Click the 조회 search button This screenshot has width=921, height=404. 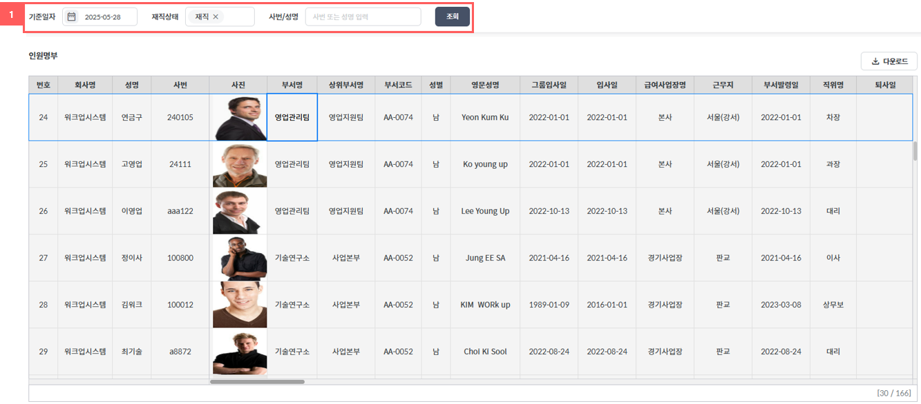coord(453,17)
